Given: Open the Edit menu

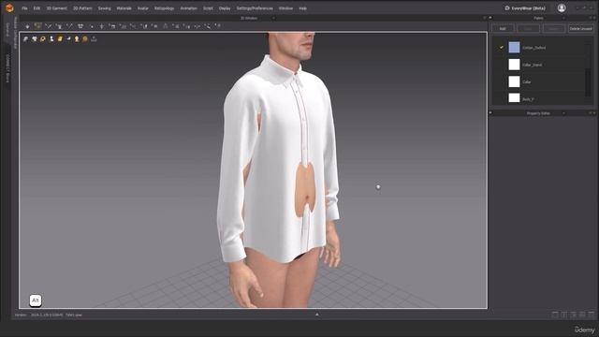Looking at the screenshot, I should click(x=37, y=8).
